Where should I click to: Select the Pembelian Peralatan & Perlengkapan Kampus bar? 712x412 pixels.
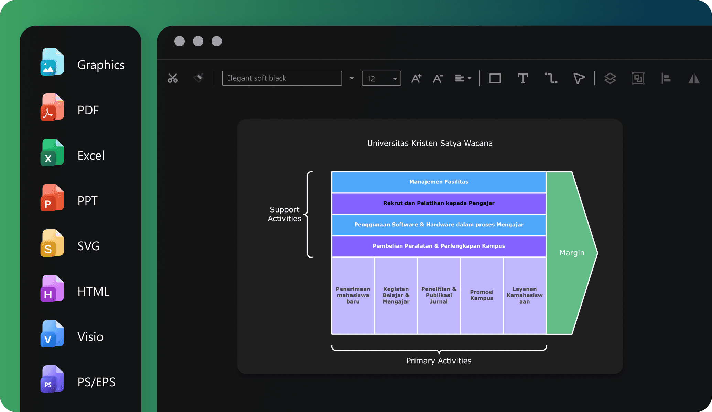tap(439, 246)
